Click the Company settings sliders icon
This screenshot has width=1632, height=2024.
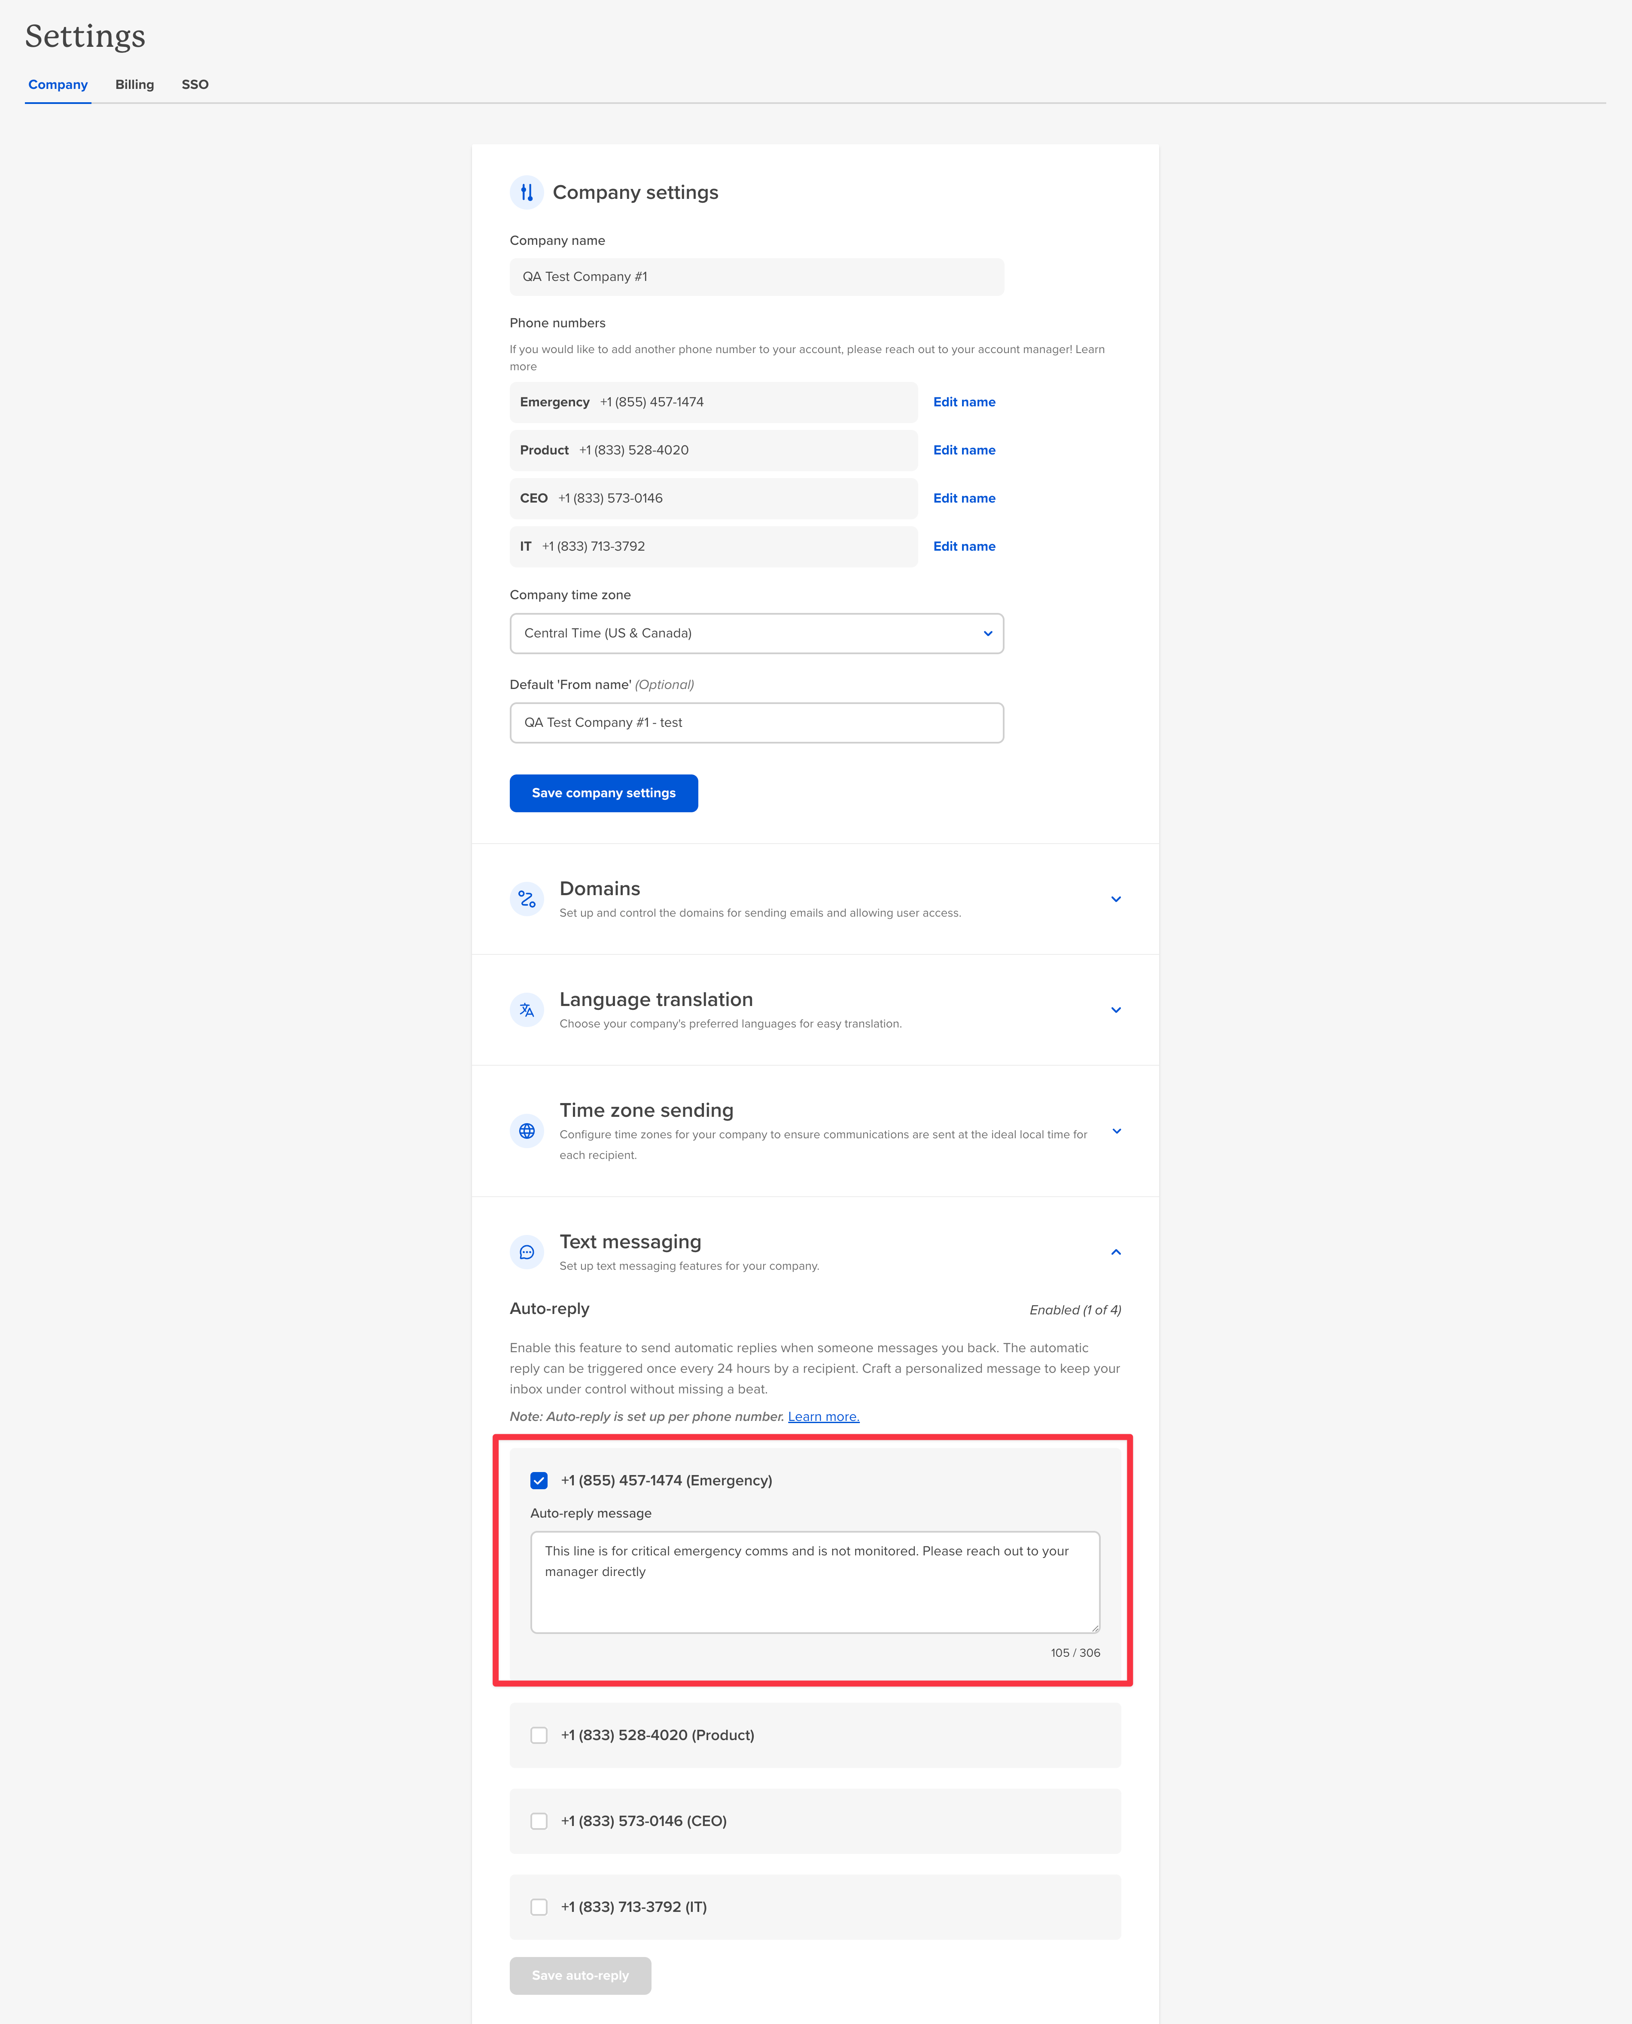pos(527,192)
